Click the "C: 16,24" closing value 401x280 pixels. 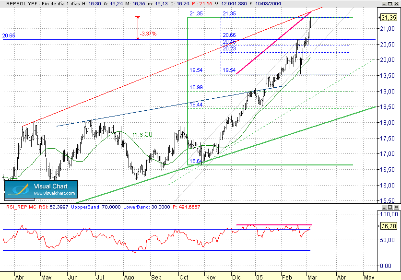[179, 4]
